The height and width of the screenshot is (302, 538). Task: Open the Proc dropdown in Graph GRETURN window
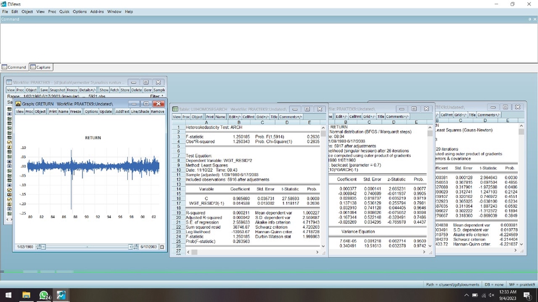29,111
